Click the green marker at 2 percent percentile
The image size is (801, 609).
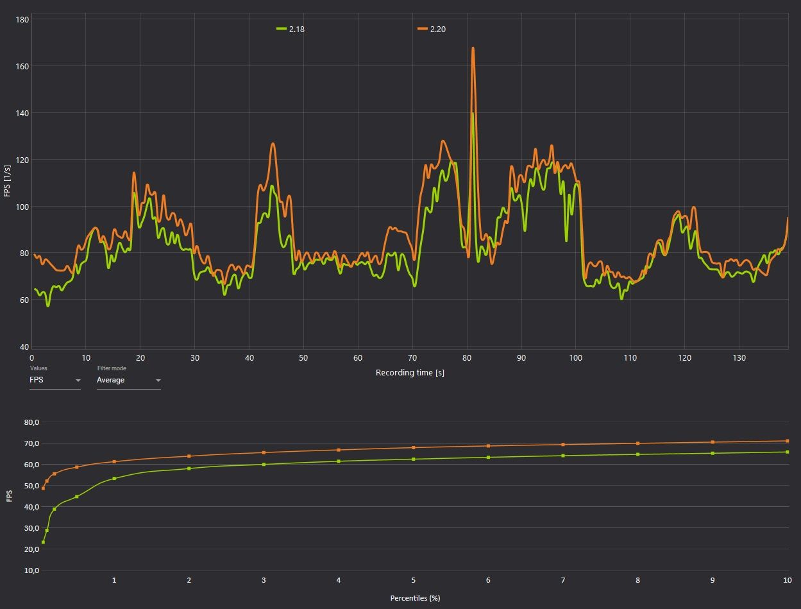[189, 468]
